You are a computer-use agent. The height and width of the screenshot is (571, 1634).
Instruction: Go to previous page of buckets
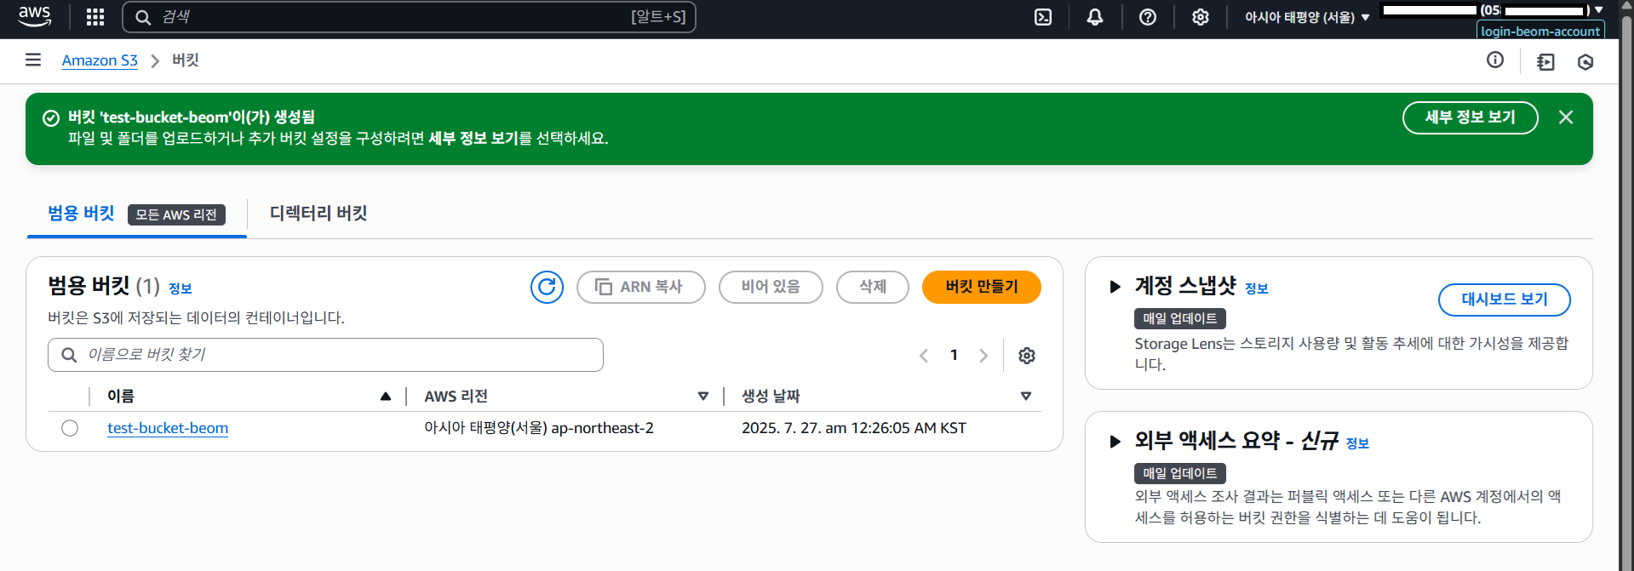(x=924, y=356)
